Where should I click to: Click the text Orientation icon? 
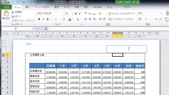100,13
